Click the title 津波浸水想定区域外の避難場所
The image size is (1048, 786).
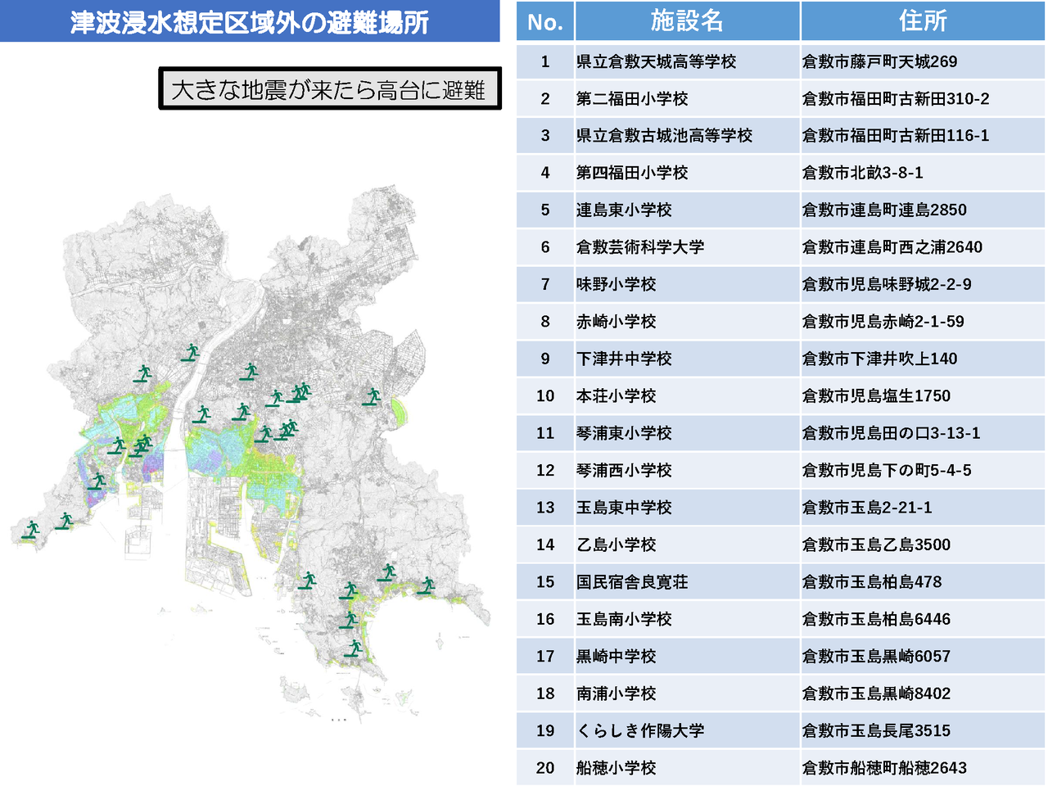[x=250, y=22]
